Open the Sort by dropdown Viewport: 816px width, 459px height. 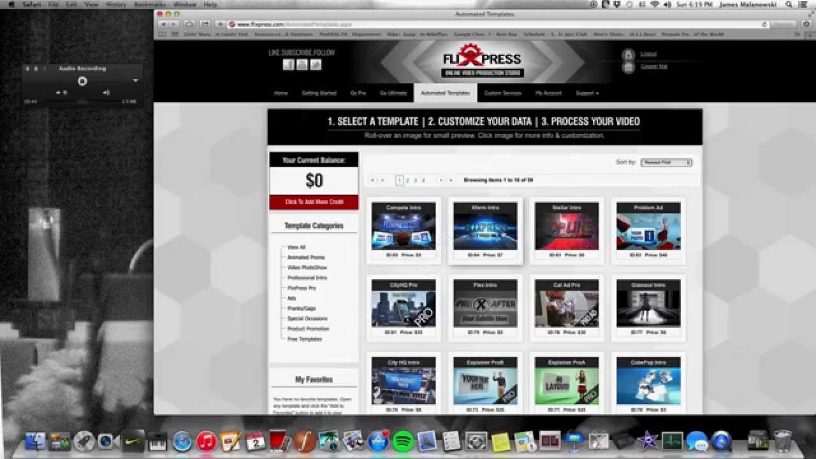pyautogui.click(x=666, y=163)
